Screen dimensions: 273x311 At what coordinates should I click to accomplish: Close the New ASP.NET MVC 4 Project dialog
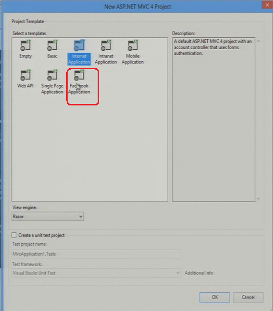(267, 5)
